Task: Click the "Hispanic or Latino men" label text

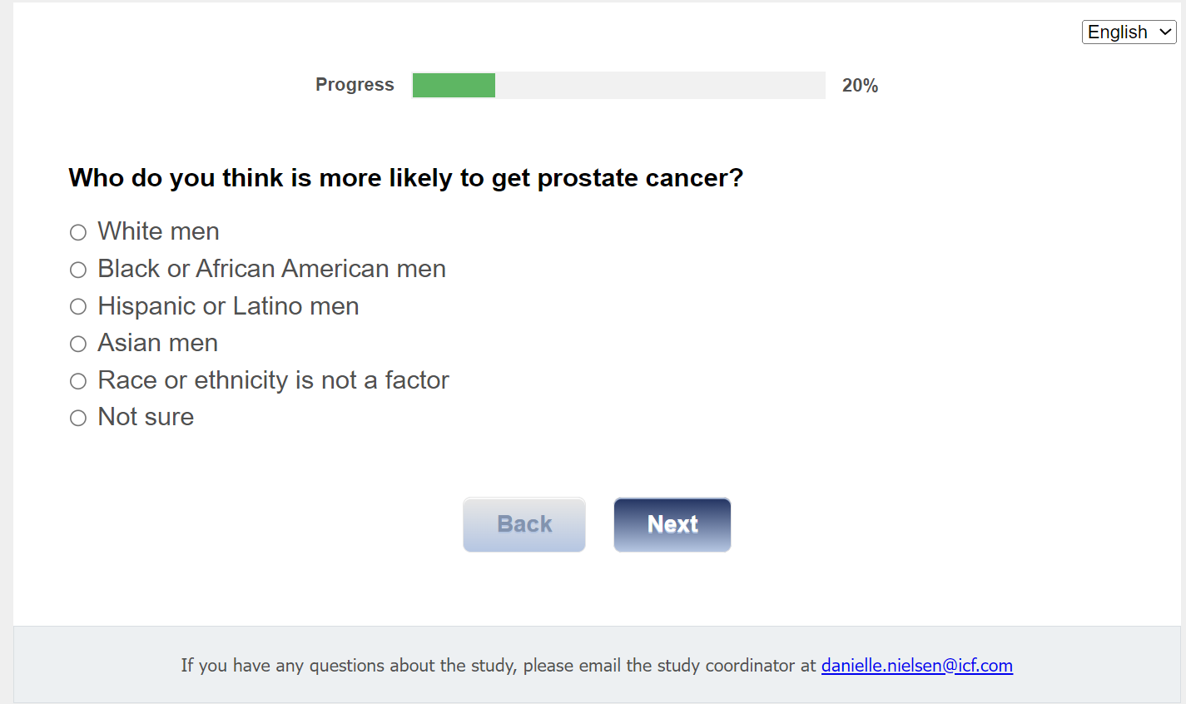Action: click(228, 306)
